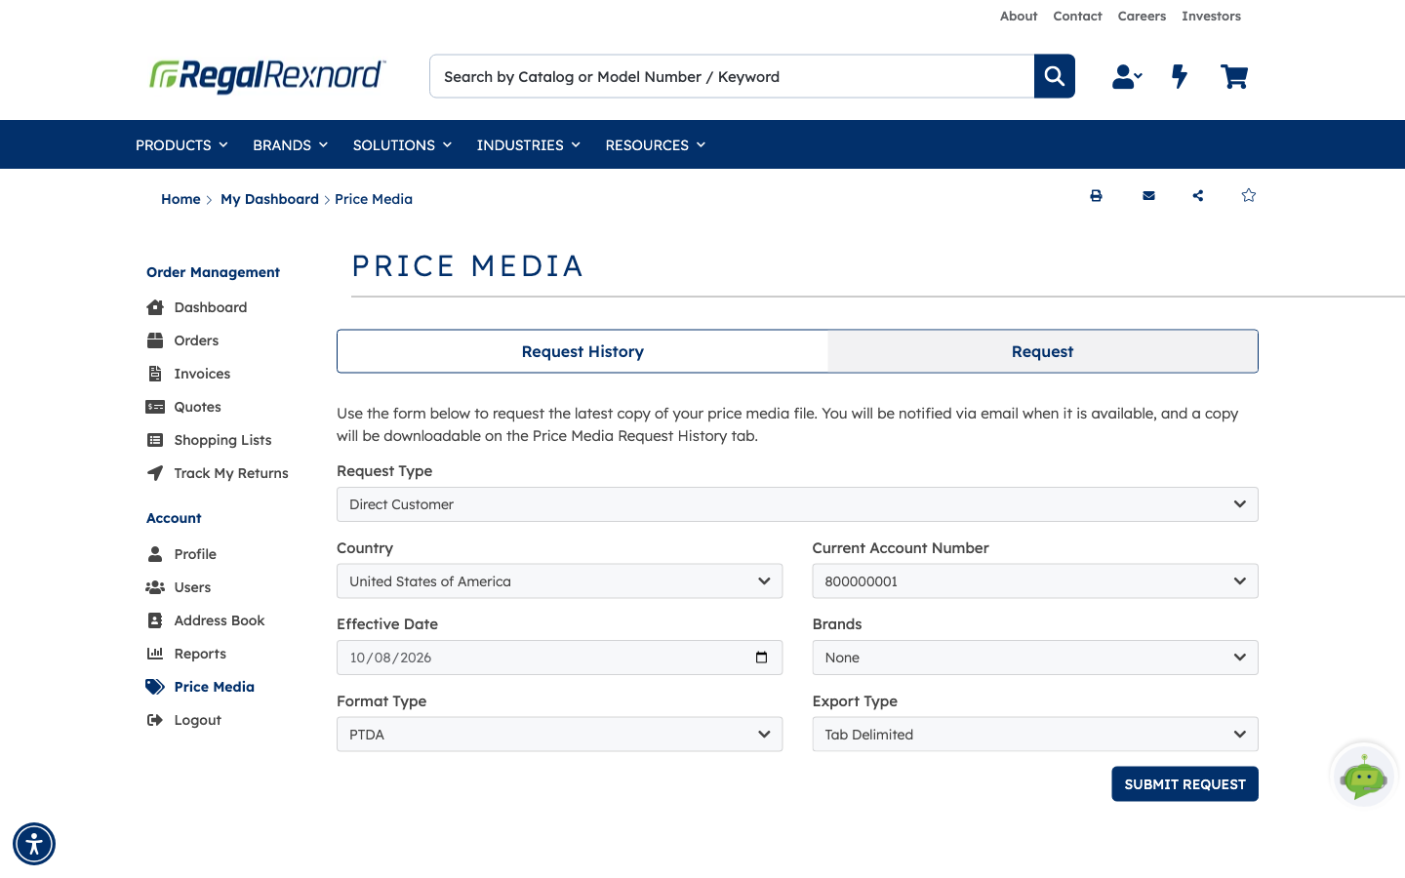This screenshot has height=878, width=1405.
Task: Open Track My Returns in sidebar
Action: [231, 473]
